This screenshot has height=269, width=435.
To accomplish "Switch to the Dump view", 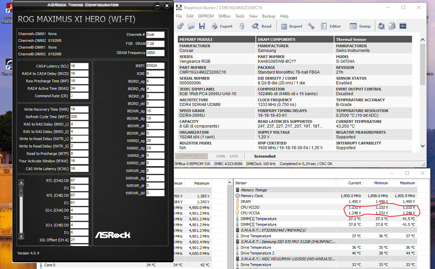I will pos(360,26).
